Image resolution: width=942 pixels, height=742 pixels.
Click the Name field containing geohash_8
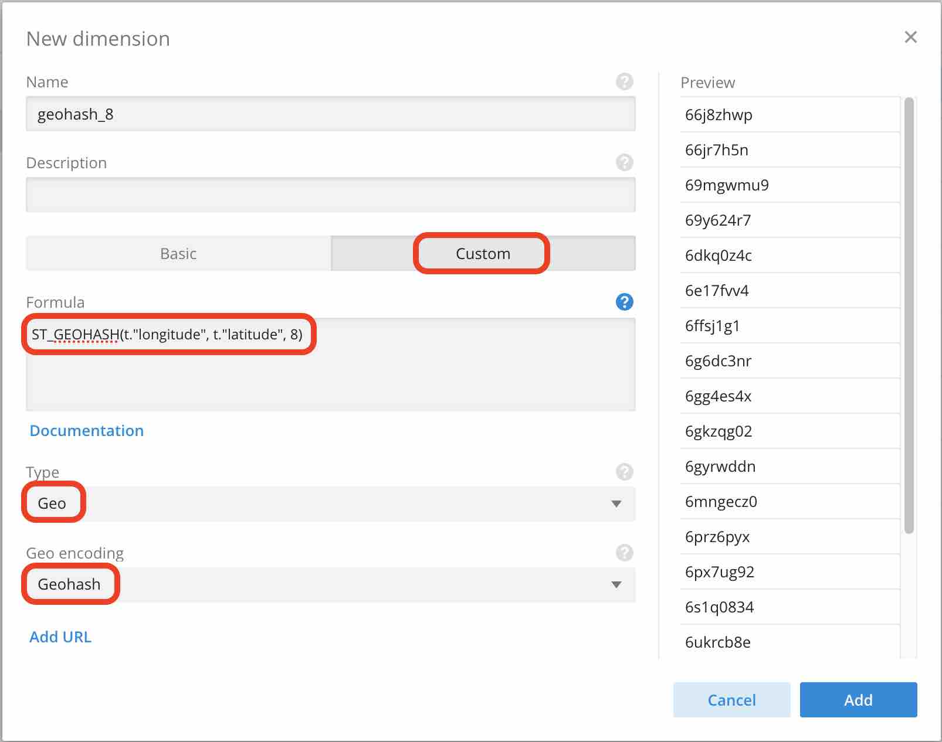tap(330, 114)
